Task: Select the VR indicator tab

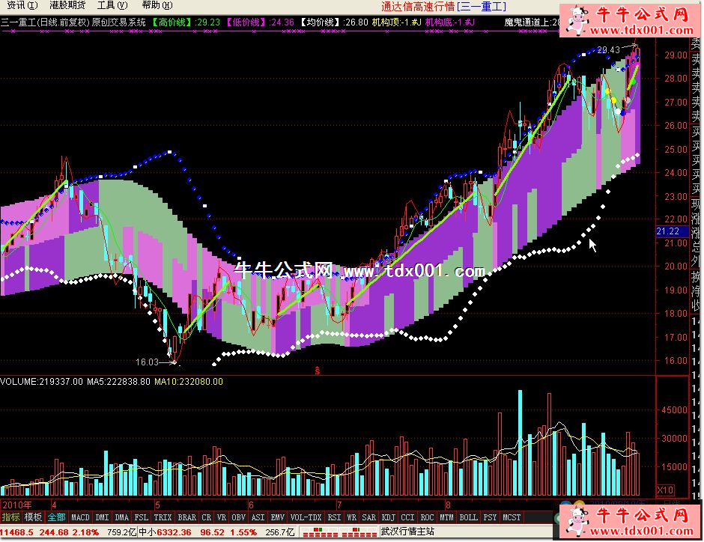Action: (221, 517)
